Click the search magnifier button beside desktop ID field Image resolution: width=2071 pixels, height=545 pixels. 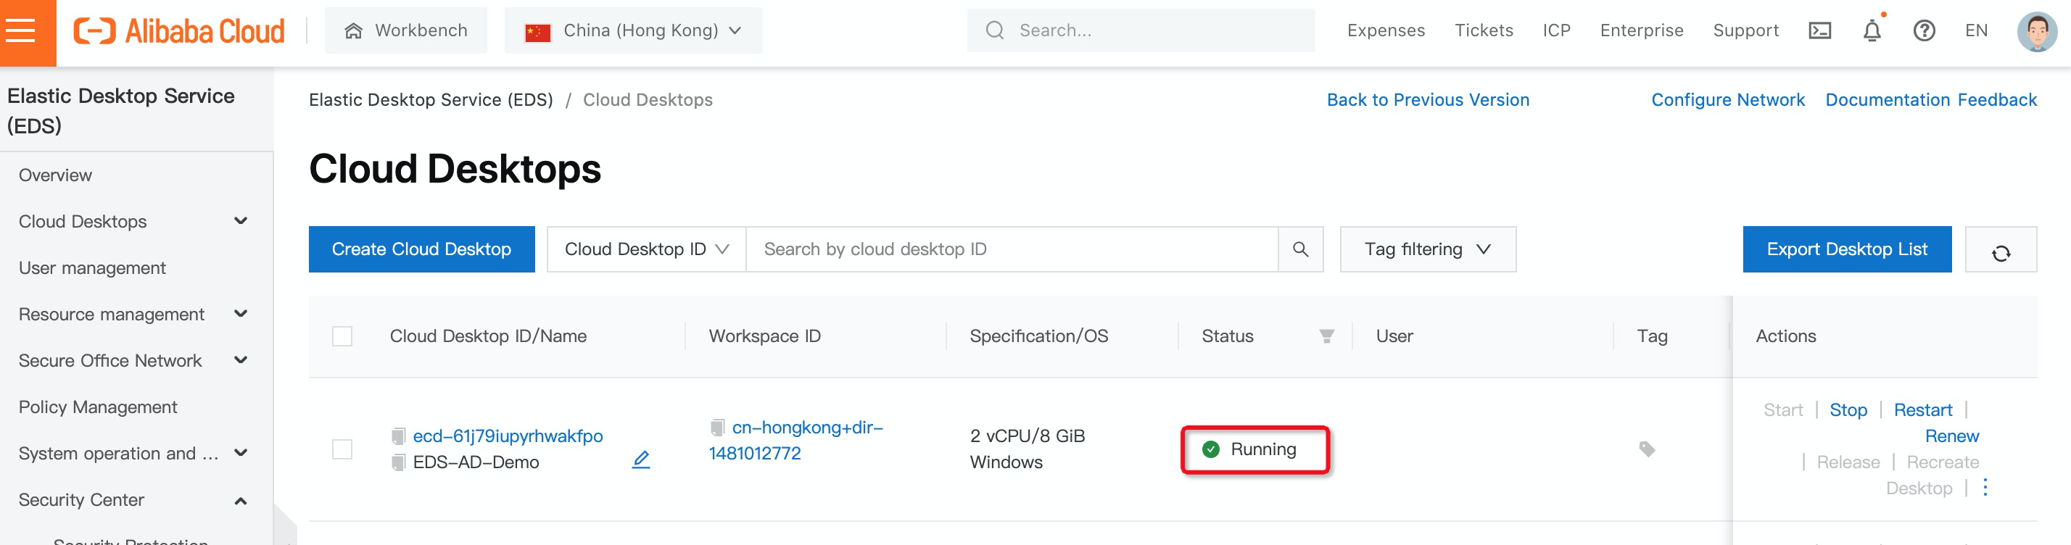[1300, 249]
